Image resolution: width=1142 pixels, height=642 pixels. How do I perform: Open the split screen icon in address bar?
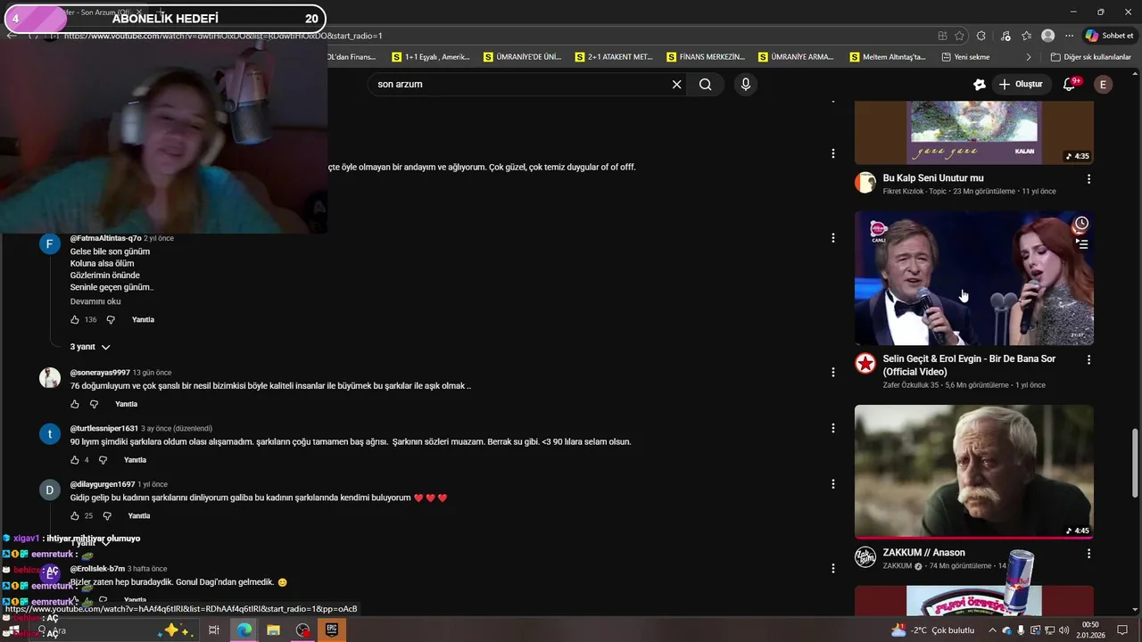pos(942,36)
